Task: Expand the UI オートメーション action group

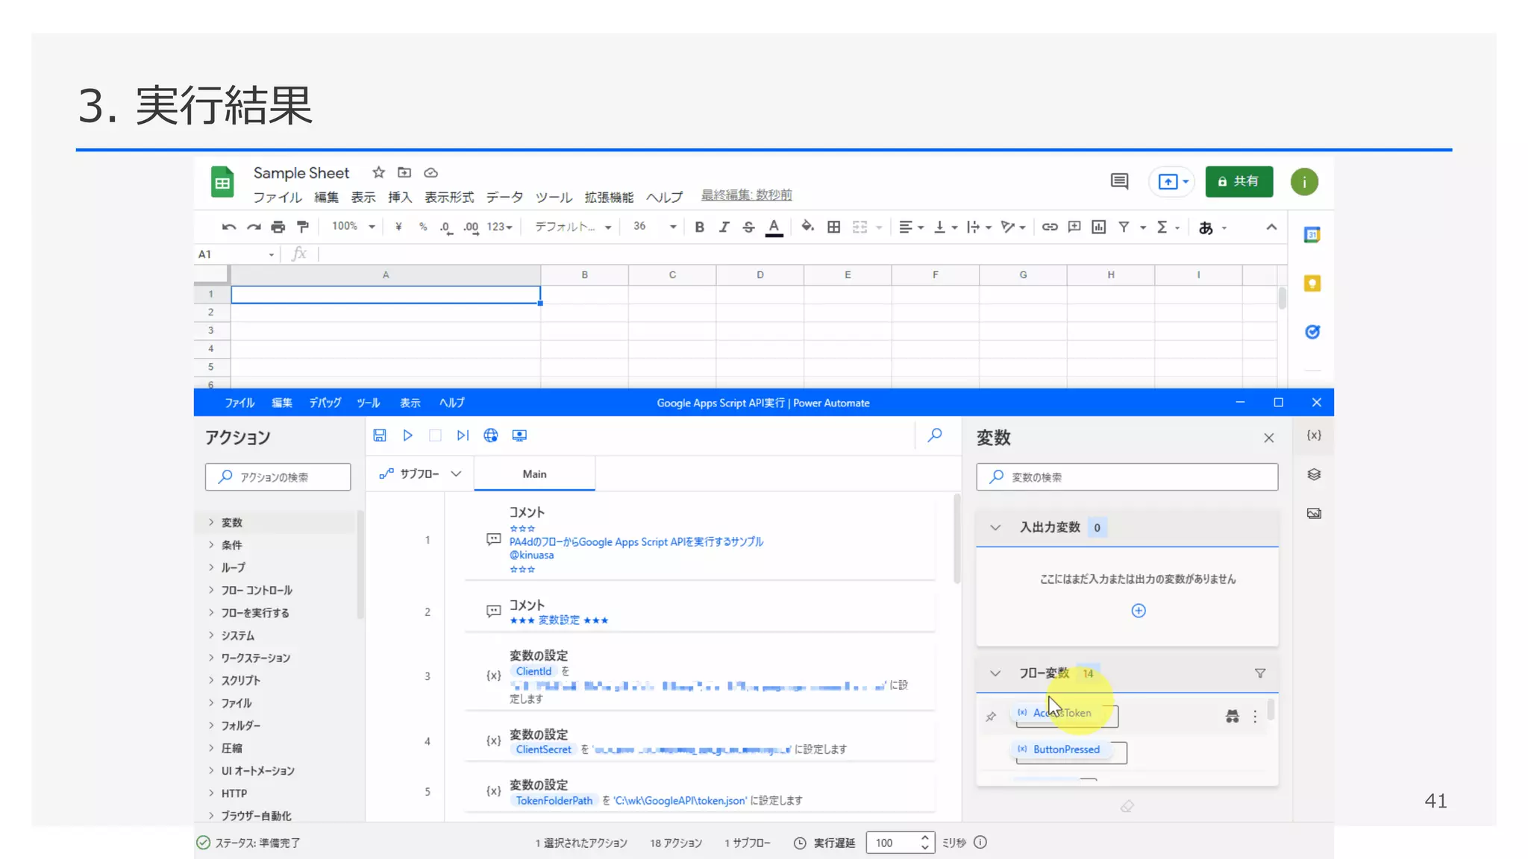Action: pyautogui.click(x=257, y=771)
